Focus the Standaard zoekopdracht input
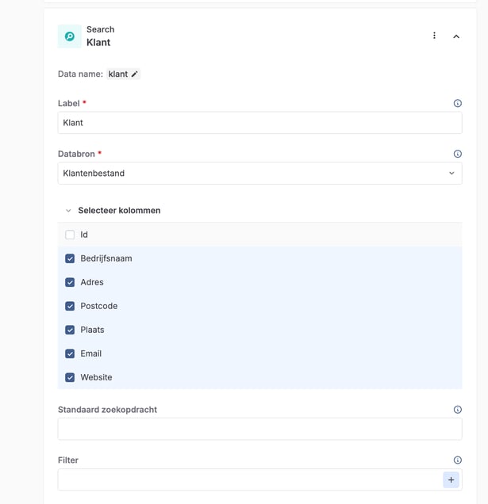 tap(259, 429)
